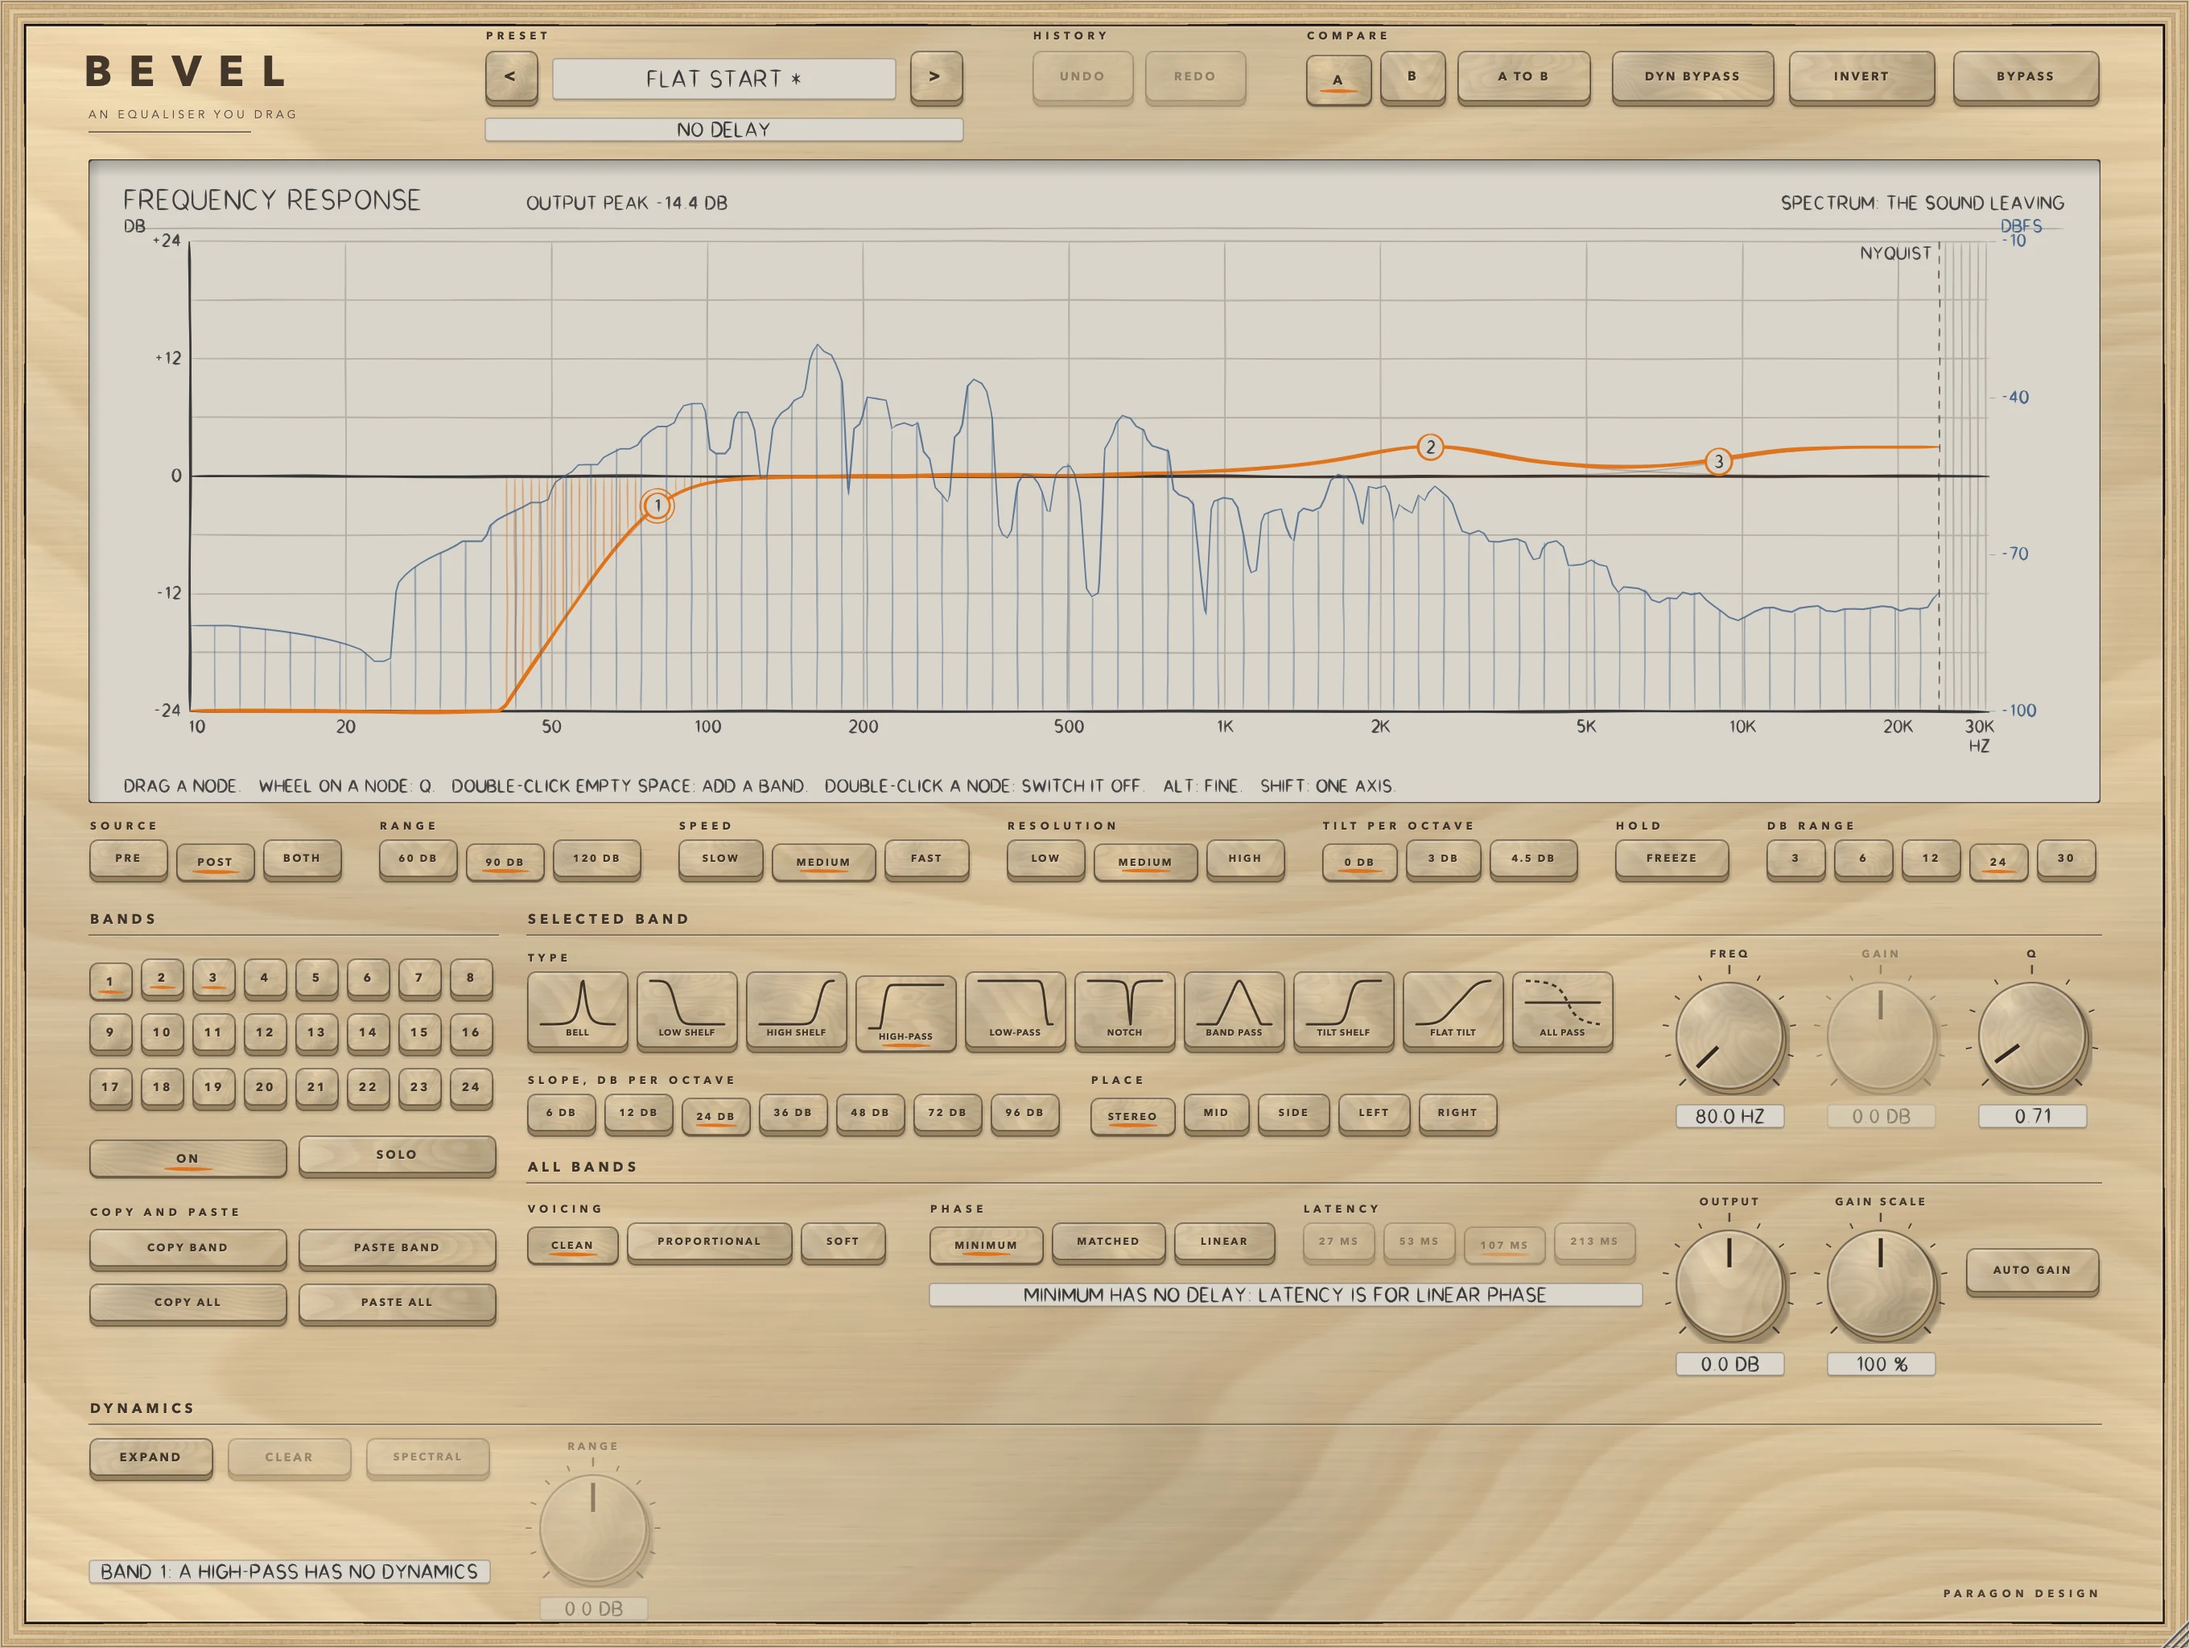This screenshot has height=1648, width=2189.
Task: Click the FREQ knob
Action: pos(1729,1036)
